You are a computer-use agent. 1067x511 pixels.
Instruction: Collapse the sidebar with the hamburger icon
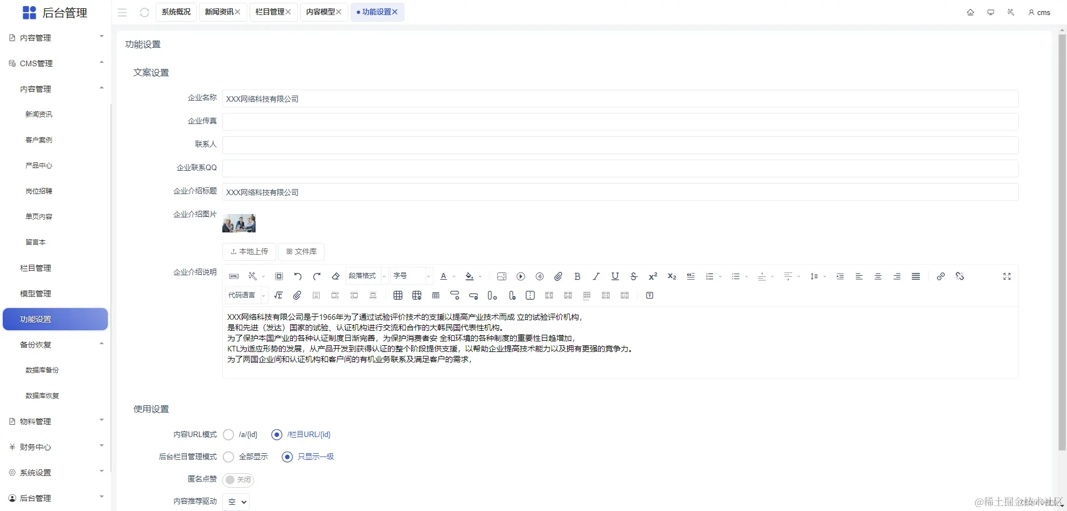coord(122,12)
